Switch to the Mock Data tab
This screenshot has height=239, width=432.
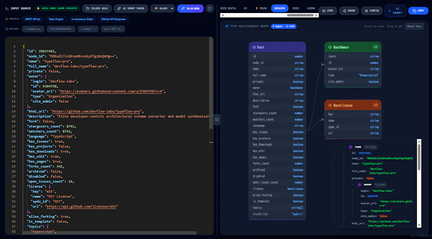(228, 8)
